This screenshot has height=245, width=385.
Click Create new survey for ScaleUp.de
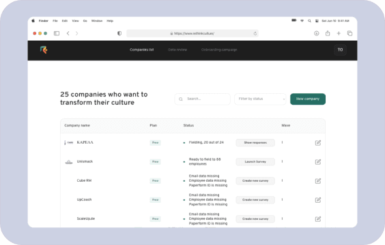tap(255, 219)
